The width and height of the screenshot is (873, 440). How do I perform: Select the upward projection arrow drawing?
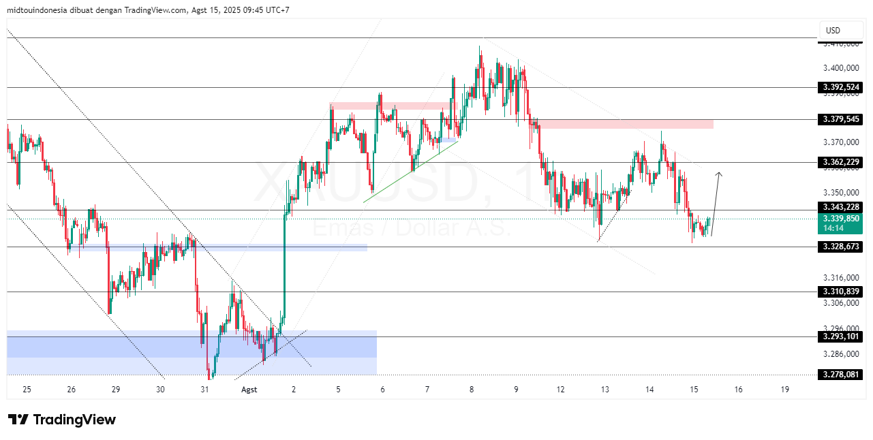point(716,191)
